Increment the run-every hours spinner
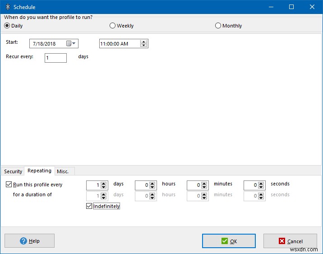This screenshot has width=323, height=254. click(x=152, y=184)
